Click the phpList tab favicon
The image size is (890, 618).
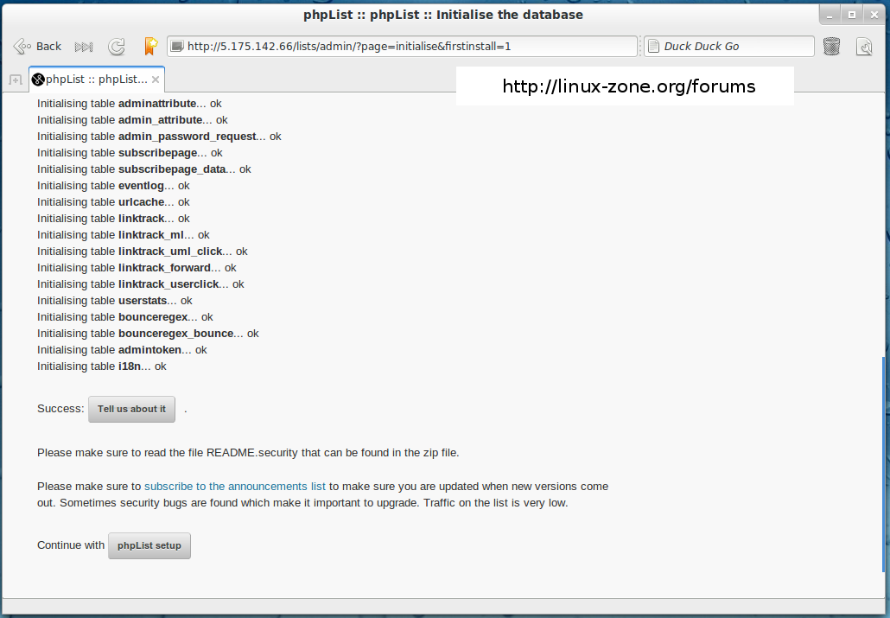click(38, 80)
